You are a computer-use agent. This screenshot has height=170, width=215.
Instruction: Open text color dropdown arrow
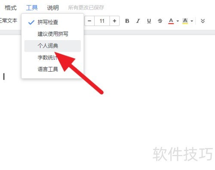point(178,21)
